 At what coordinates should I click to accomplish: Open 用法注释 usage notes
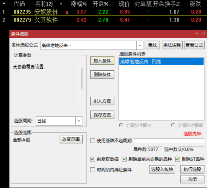[172, 45]
